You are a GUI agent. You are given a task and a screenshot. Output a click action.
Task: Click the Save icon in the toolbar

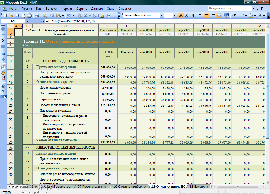pyautogui.click(x=17, y=16)
